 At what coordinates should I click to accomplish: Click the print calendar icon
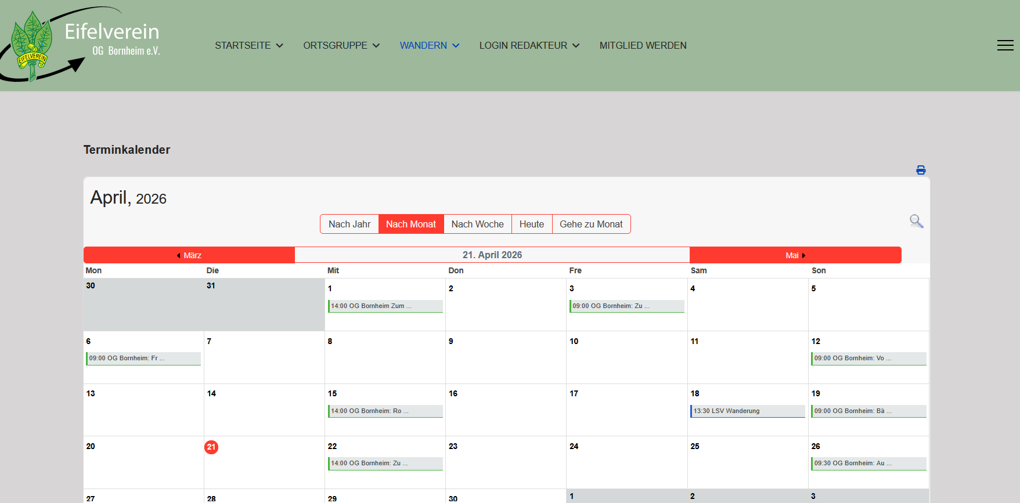(x=921, y=170)
